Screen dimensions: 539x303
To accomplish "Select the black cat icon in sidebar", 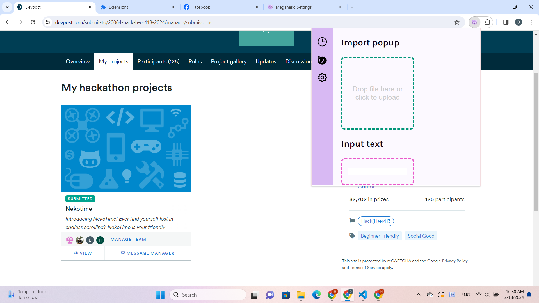I will click(x=322, y=60).
